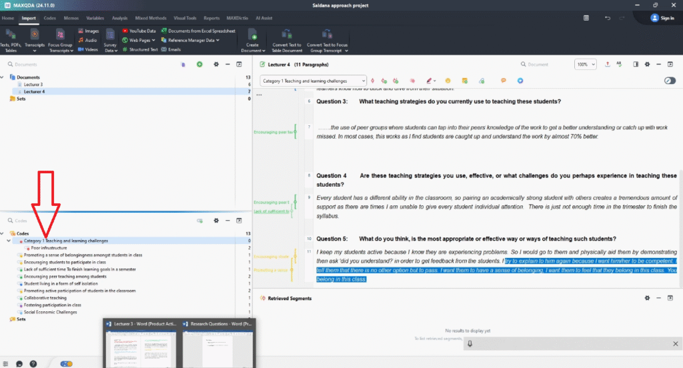Toggle the sidebar display icon in document browser
Image resolution: width=683 pixels, height=368 pixels.
point(635,64)
